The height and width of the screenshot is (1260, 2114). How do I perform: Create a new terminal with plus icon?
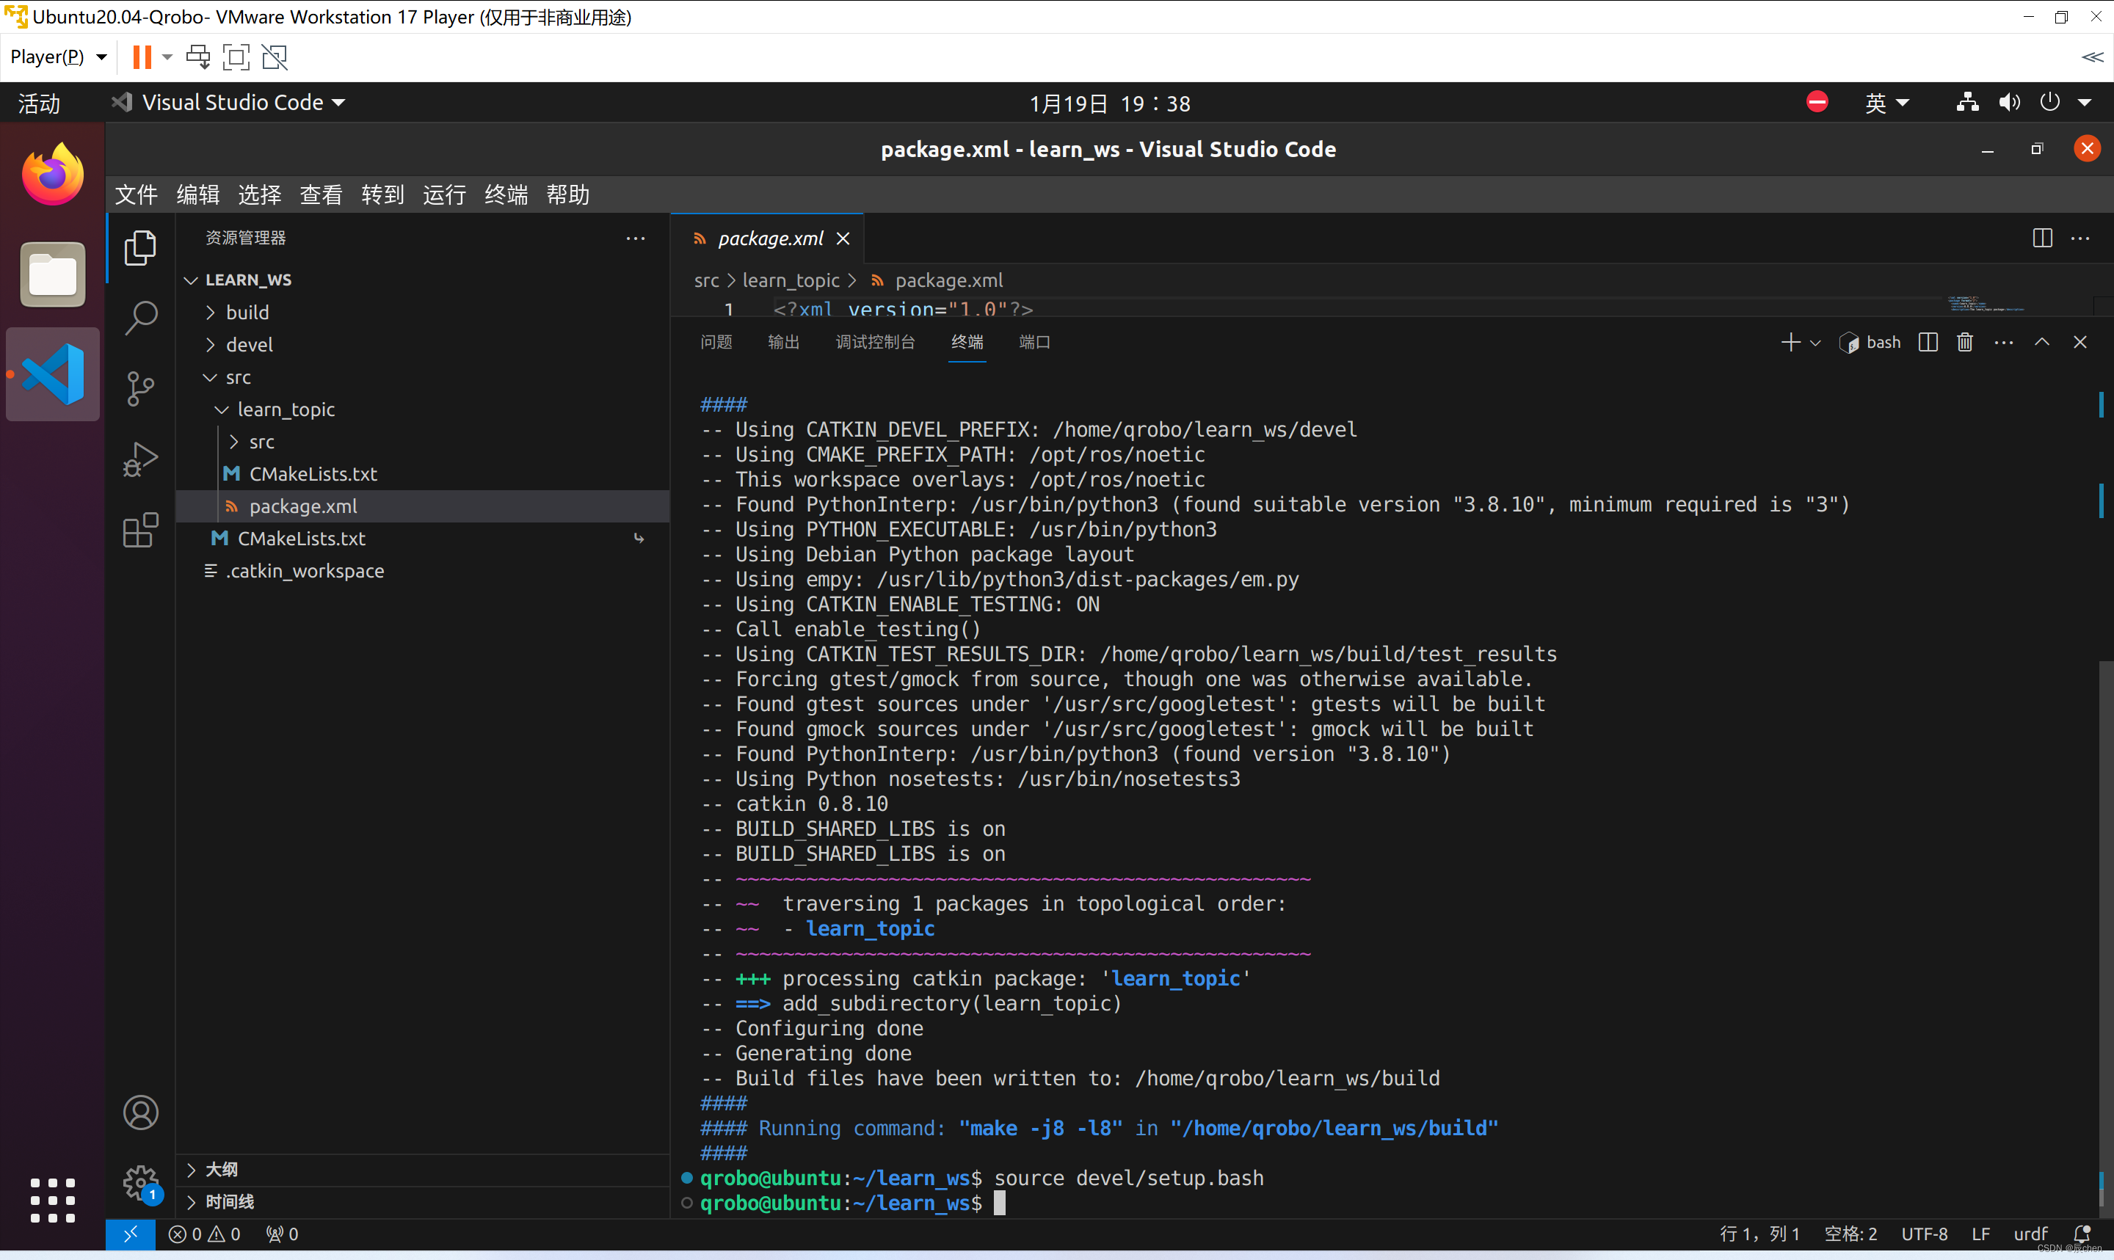1790,342
